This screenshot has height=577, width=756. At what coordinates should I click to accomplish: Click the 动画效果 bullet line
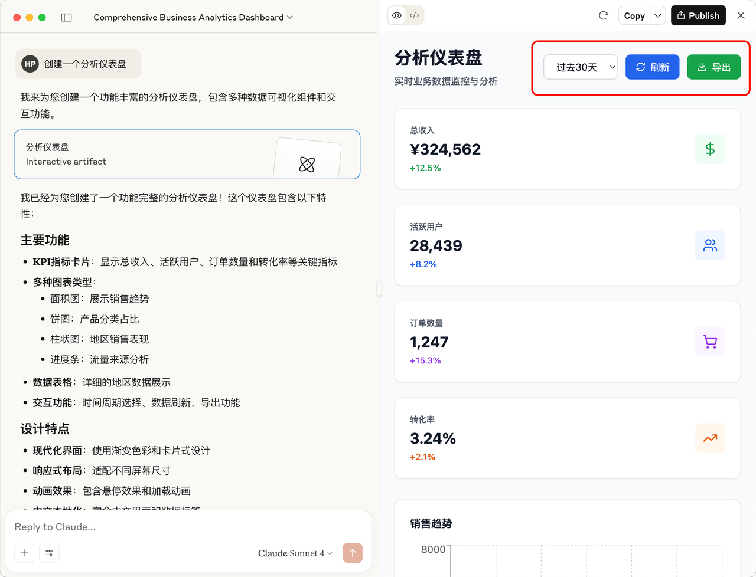coord(112,491)
